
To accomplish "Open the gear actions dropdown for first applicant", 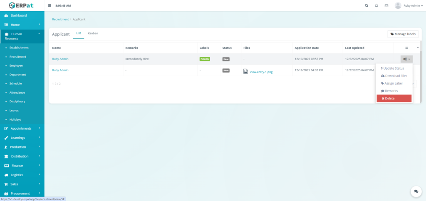I will [x=406, y=59].
